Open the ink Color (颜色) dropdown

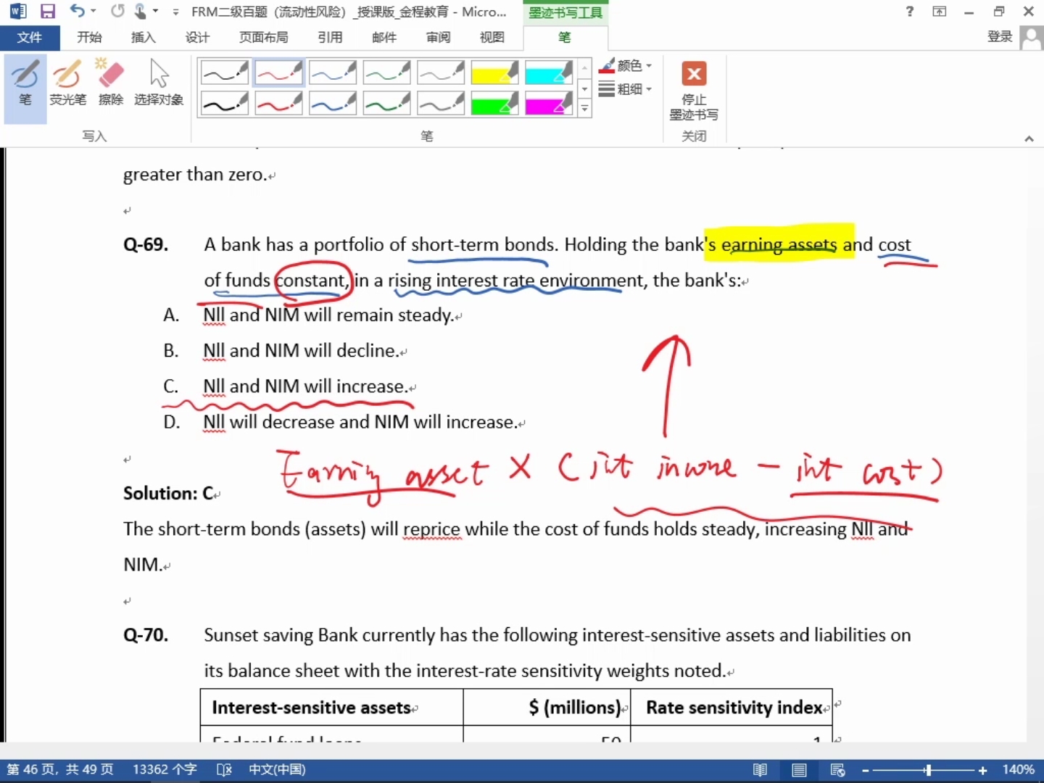[x=626, y=66]
